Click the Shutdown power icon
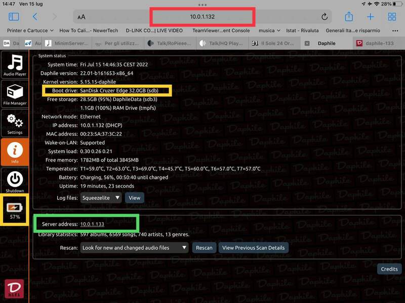This screenshot has height=303, width=405. [x=15, y=181]
